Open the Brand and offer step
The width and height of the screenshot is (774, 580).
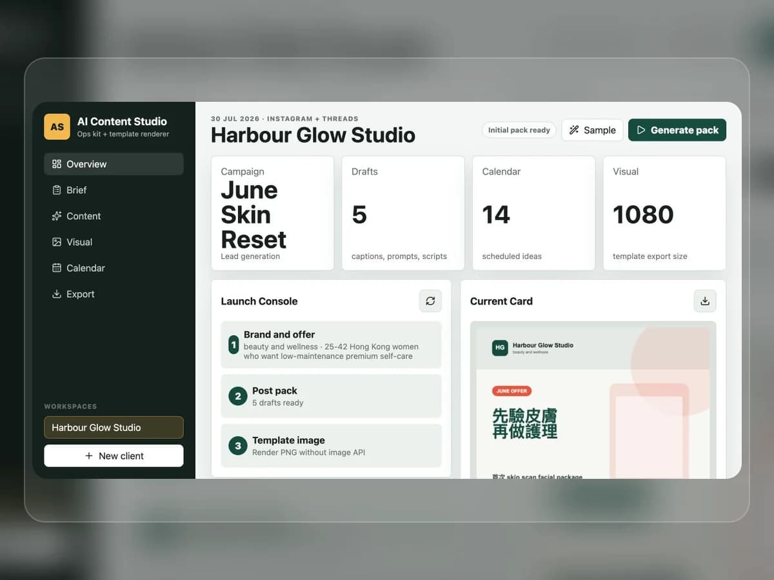pyautogui.click(x=331, y=345)
